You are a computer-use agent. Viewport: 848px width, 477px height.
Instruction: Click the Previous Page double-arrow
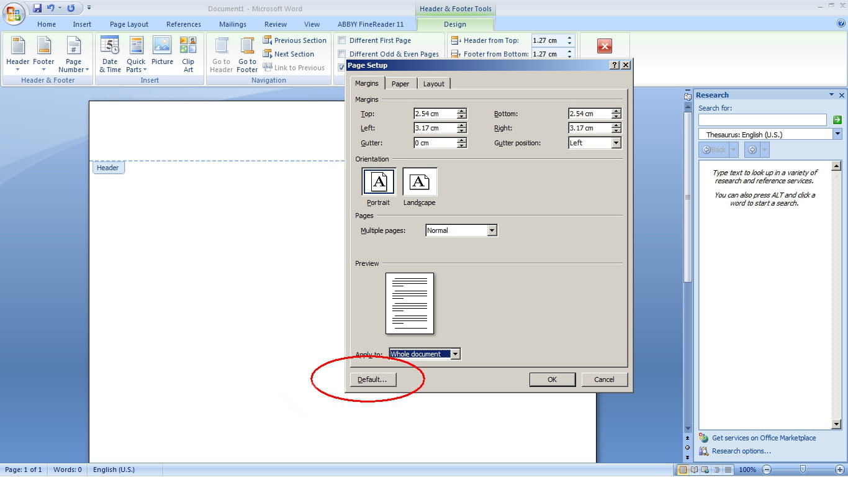point(687,438)
